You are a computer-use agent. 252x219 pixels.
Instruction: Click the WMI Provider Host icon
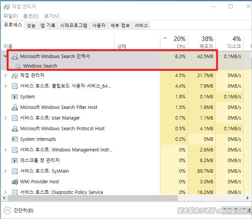[x=15, y=182]
